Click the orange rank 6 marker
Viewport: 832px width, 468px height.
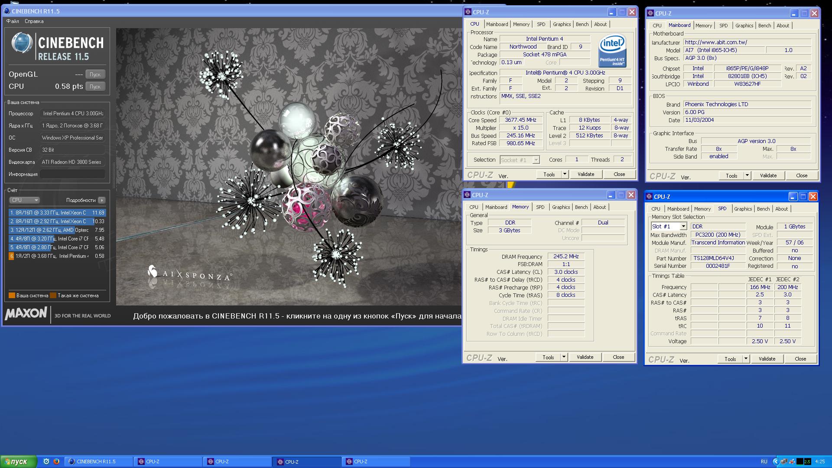click(x=11, y=256)
